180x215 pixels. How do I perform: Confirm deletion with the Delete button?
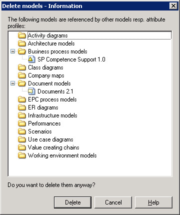[72, 202]
